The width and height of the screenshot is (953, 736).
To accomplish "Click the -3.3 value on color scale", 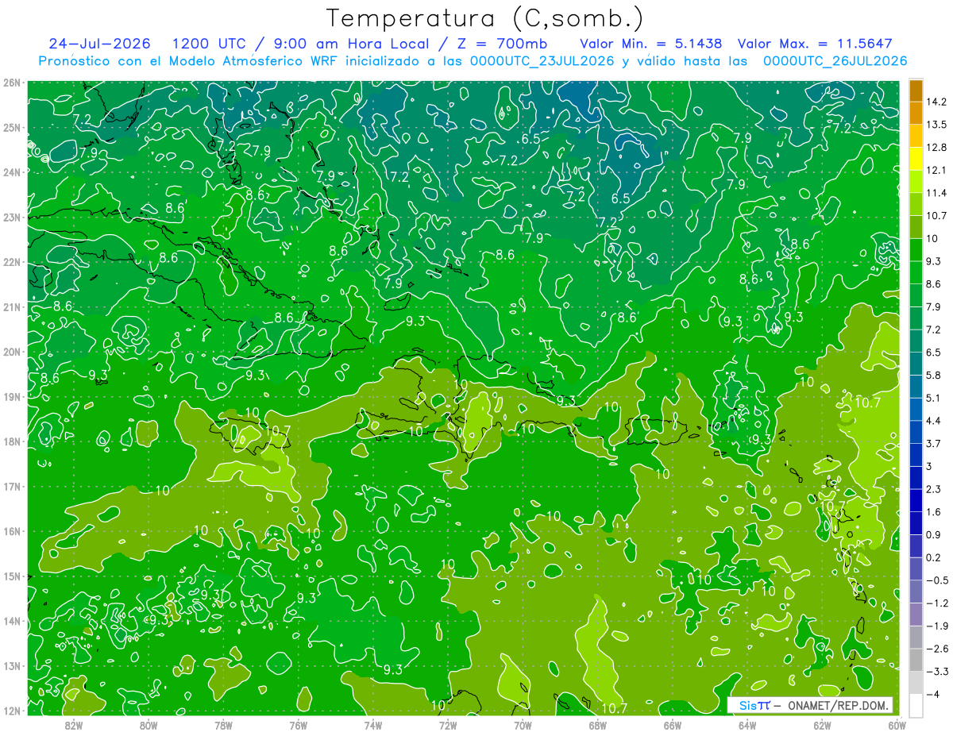I will [936, 672].
